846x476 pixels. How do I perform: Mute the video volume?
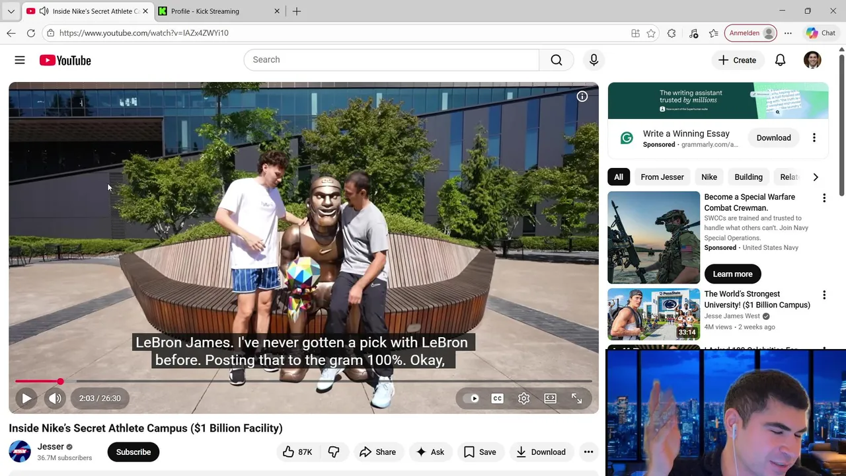56,398
